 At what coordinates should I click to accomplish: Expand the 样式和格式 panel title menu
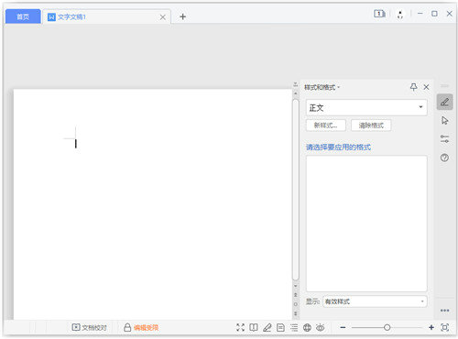[322, 87]
